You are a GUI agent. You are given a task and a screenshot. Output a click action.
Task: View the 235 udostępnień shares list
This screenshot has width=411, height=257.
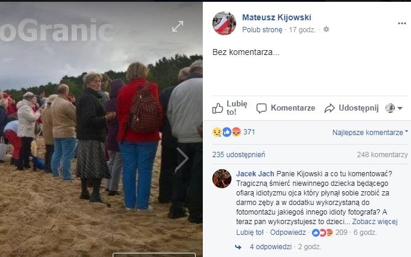239,155
